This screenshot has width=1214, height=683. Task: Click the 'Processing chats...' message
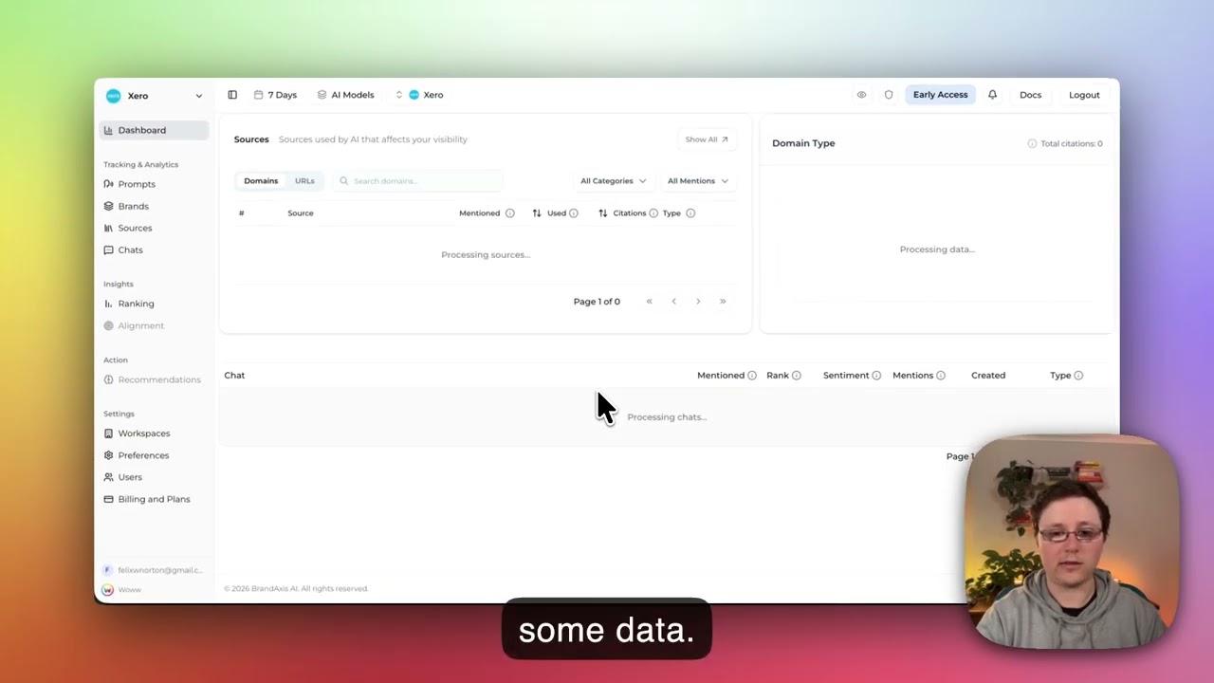[x=667, y=417]
